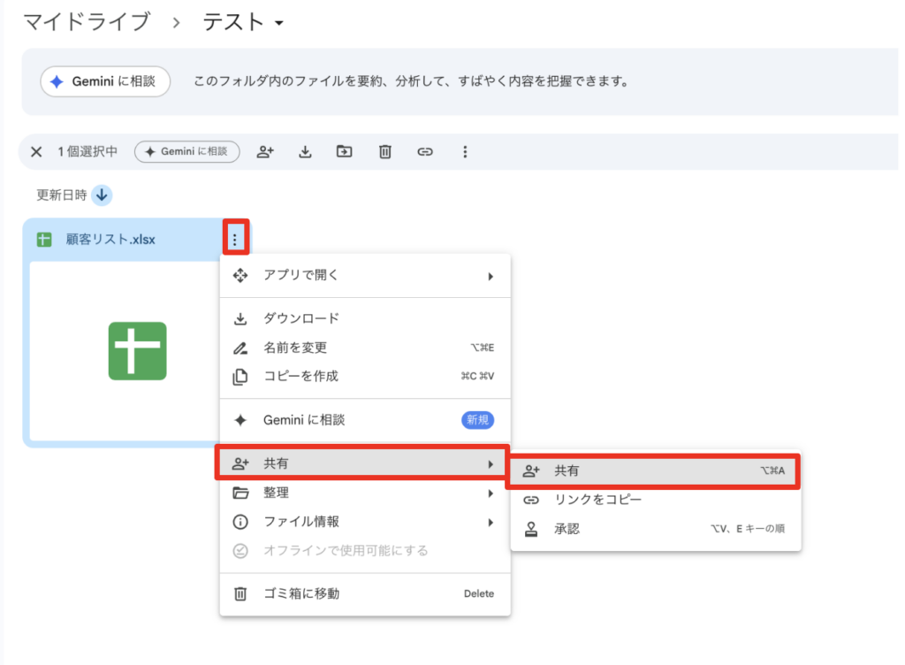Click the small Gemini に相談 toolbar chip
This screenshot has height=665, width=905.
tap(187, 152)
